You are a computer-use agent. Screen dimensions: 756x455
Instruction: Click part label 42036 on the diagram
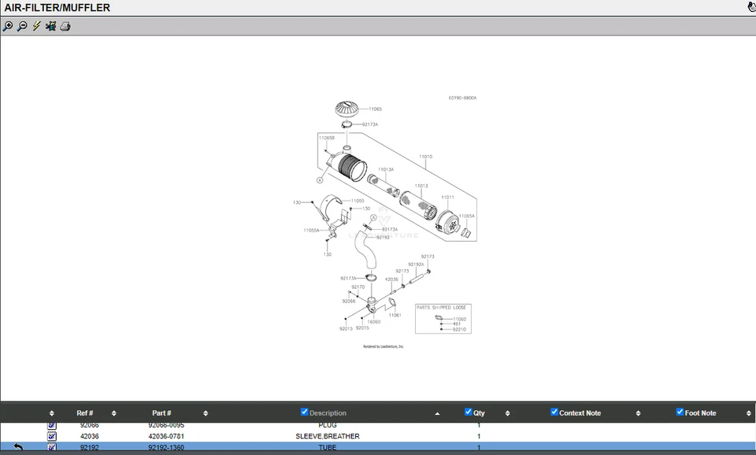391,279
